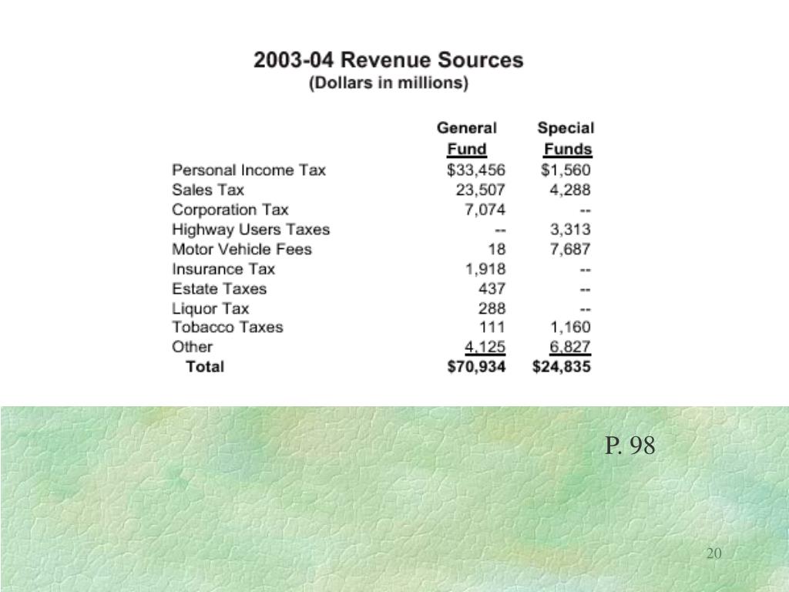
Task: Click the slide number '20'
Action: tap(714, 553)
